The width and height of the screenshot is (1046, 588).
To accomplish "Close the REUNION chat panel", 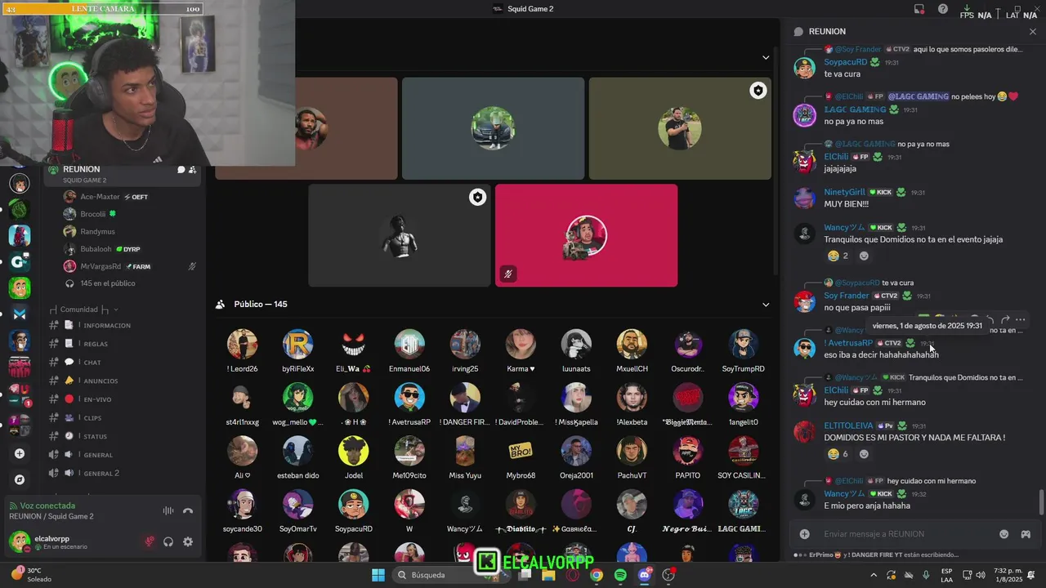I will 1033,32.
